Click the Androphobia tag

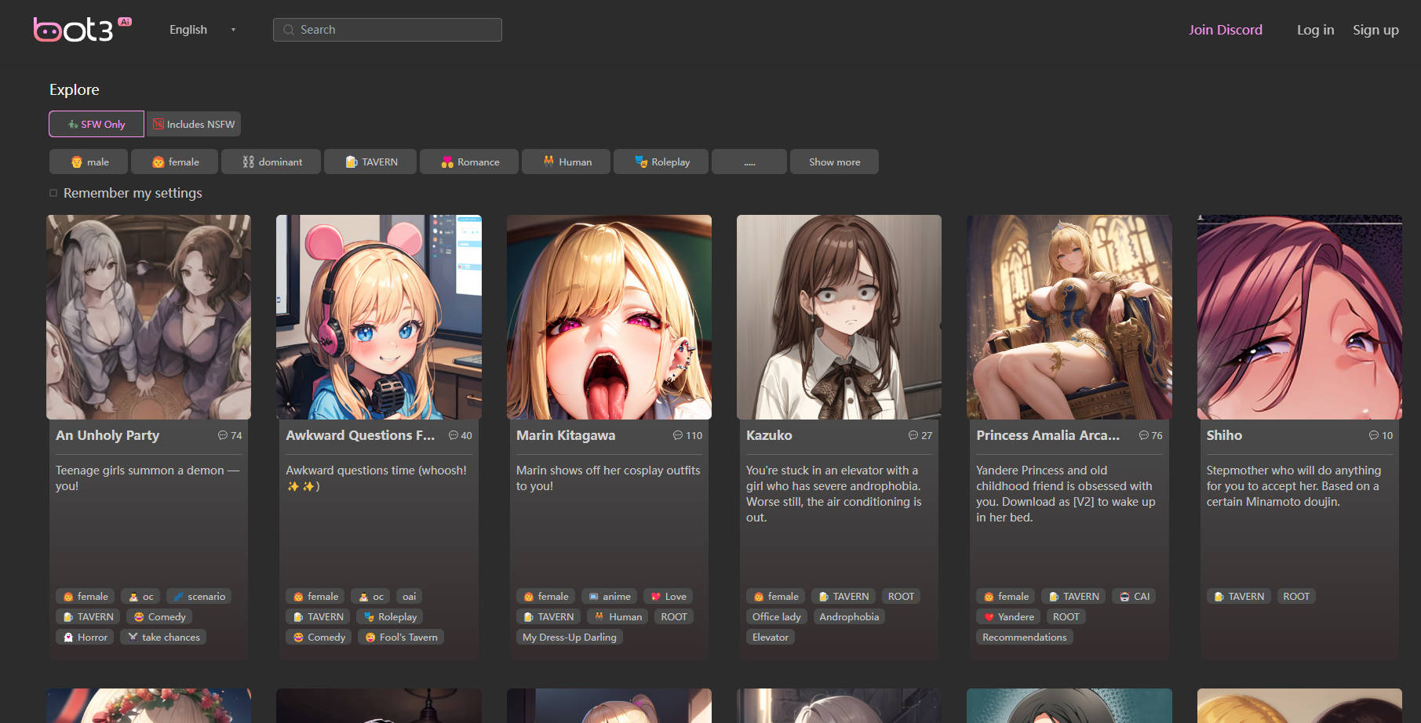(849, 617)
